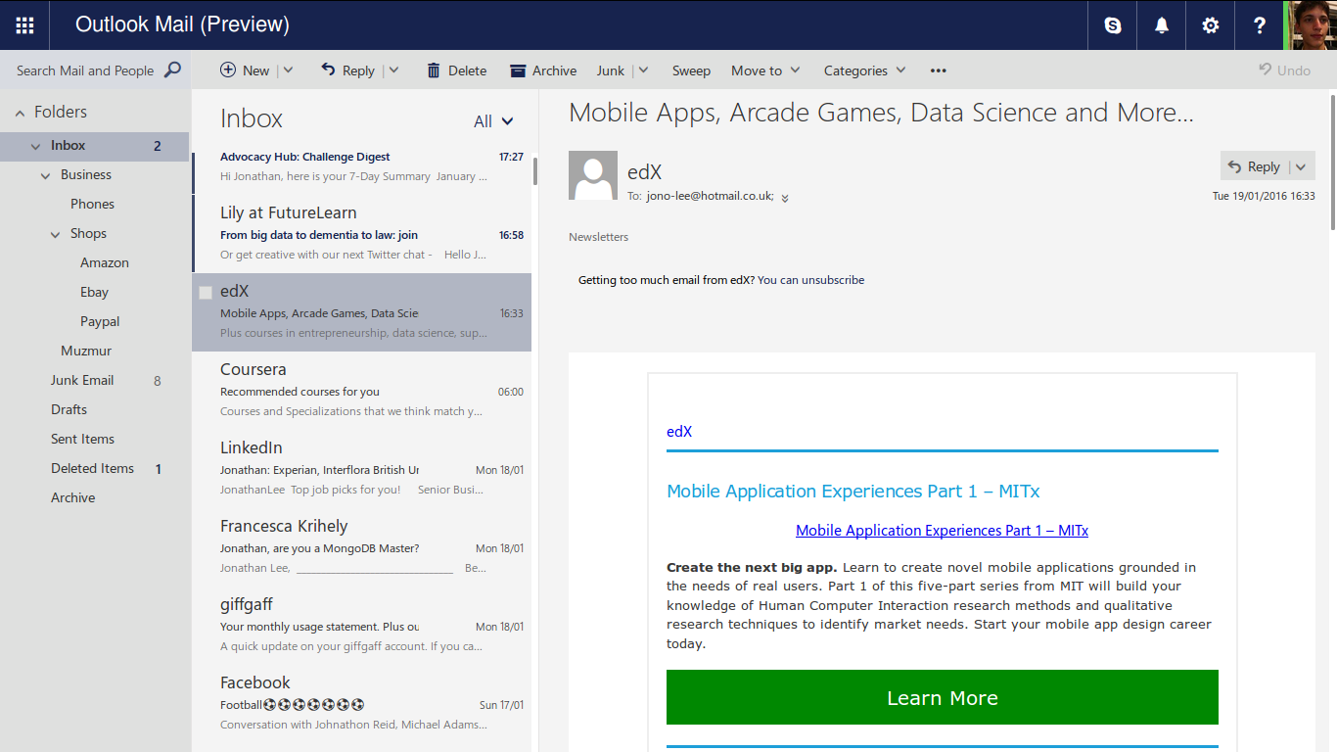
Task: Open the settings gear
Action: coord(1211,25)
